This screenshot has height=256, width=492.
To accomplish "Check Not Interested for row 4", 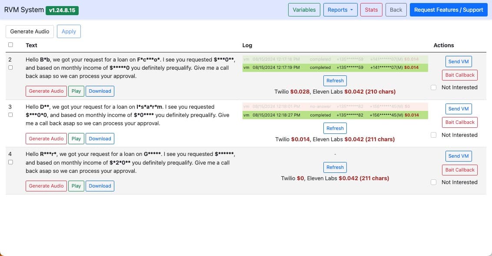I will pyautogui.click(x=434, y=182).
